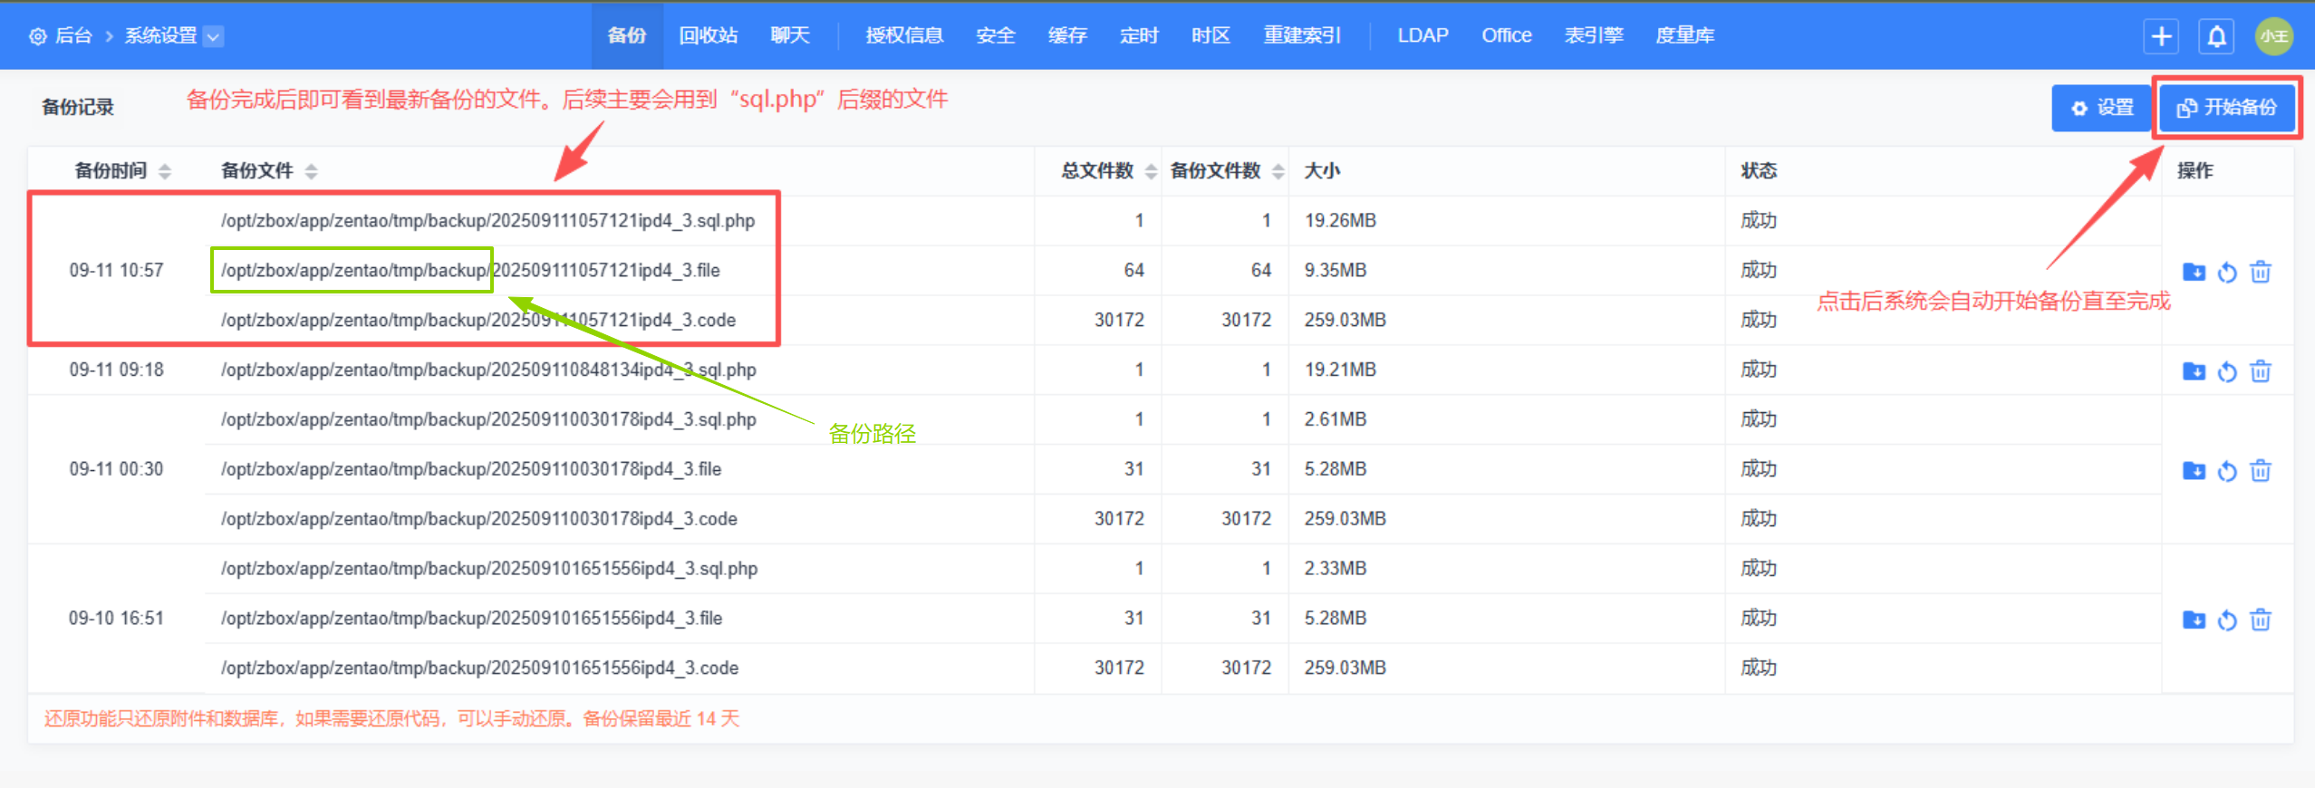Sort by 备份文件 column arrows
The height and width of the screenshot is (788, 2315).
tap(312, 171)
